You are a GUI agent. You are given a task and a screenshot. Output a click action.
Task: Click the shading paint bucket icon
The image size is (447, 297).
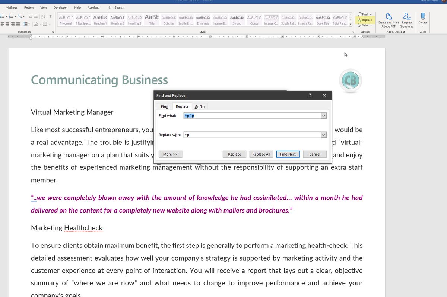pos(36,24)
